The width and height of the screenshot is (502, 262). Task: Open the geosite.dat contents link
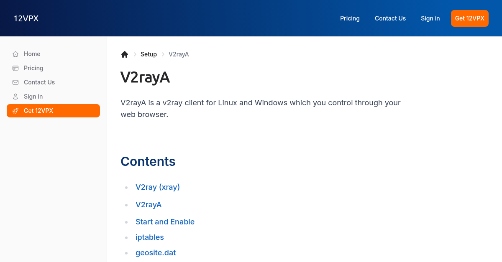156,253
